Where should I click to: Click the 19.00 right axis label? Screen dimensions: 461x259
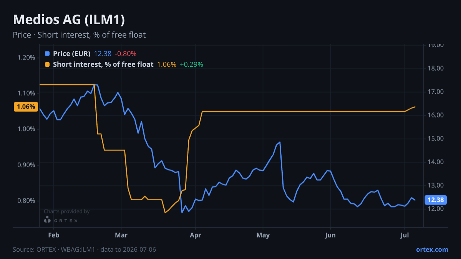[436, 45]
